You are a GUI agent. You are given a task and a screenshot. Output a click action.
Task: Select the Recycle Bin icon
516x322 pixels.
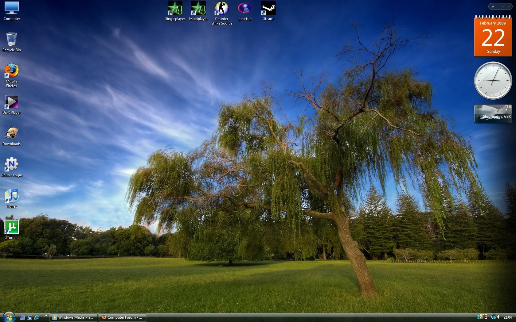12,42
